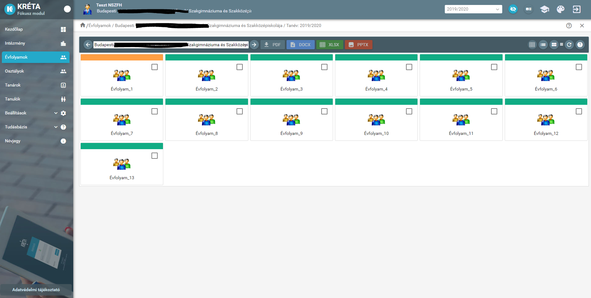Image resolution: width=591 pixels, height=298 pixels.
Task: Open the Évfolyam_10 card label
Action: click(376, 133)
